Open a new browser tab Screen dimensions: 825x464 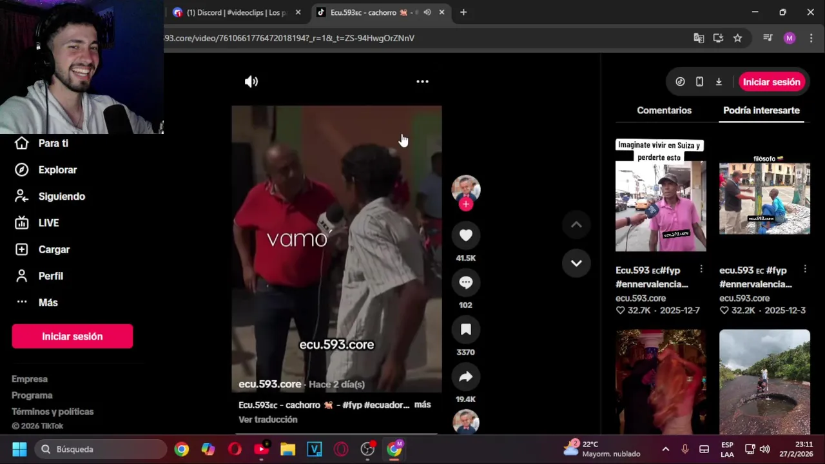pos(463,12)
